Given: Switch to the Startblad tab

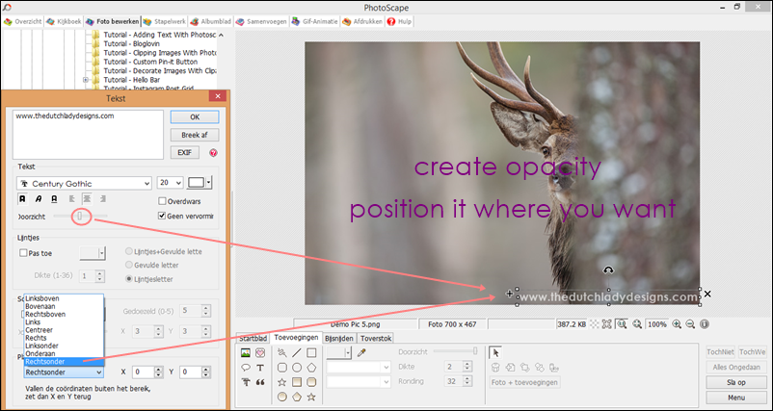Looking at the screenshot, I should 253,338.
